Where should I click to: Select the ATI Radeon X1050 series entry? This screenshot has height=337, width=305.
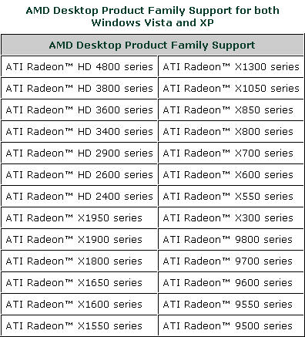click(231, 88)
